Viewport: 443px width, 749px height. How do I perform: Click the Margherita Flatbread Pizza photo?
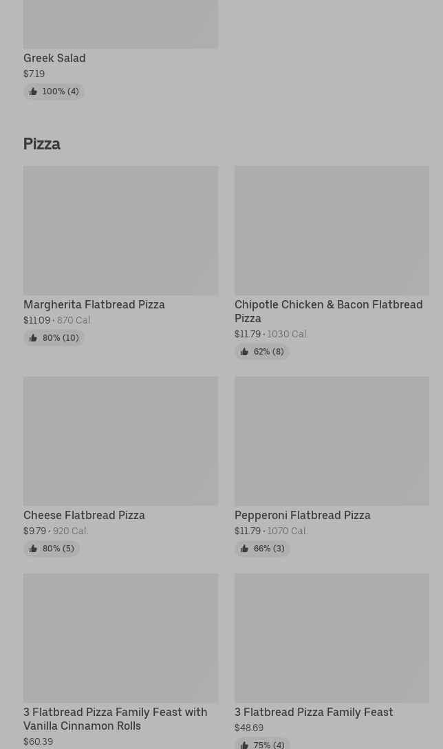pyautogui.click(x=120, y=231)
